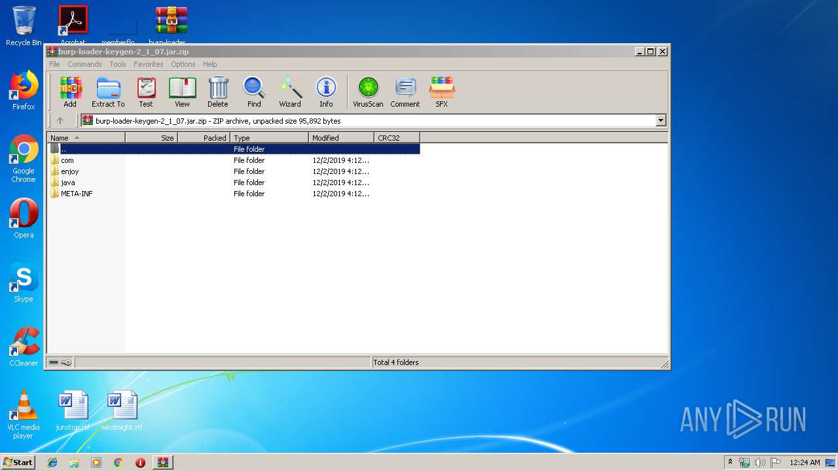Click "Total 4 folders" status text
This screenshot has height=471, width=838.
click(396, 362)
